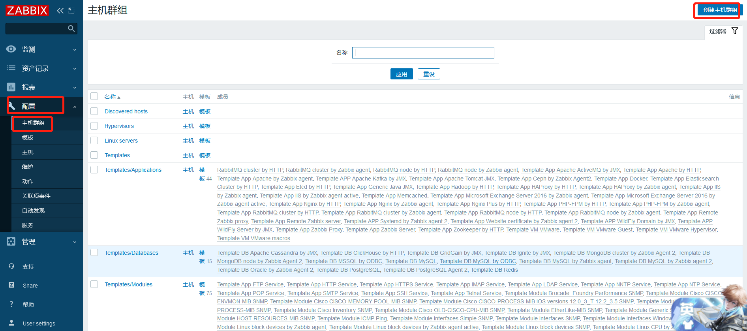The image size is (747, 331).
Task: Open Template App FTP Service link
Action: (250, 284)
